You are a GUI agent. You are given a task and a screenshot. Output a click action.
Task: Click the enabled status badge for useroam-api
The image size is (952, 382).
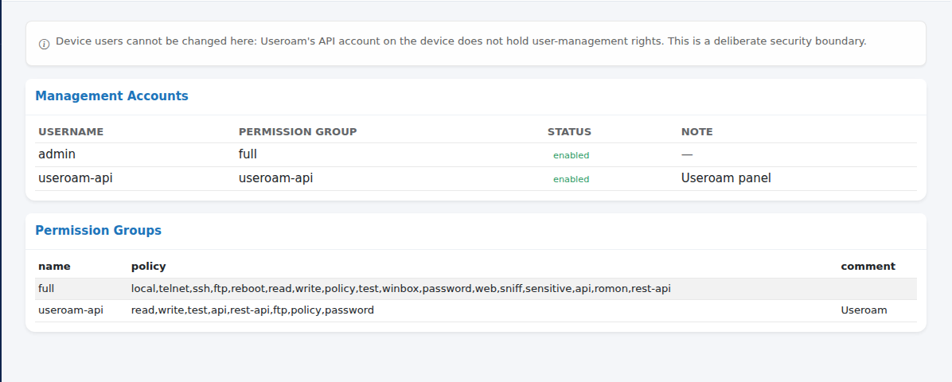coord(572,179)
